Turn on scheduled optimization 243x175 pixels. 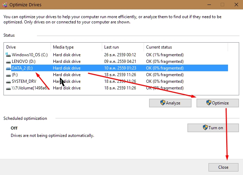point(213,128)
